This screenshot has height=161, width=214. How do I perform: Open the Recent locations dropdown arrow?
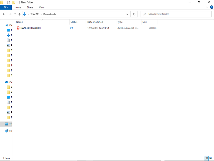tap(15, 14)
